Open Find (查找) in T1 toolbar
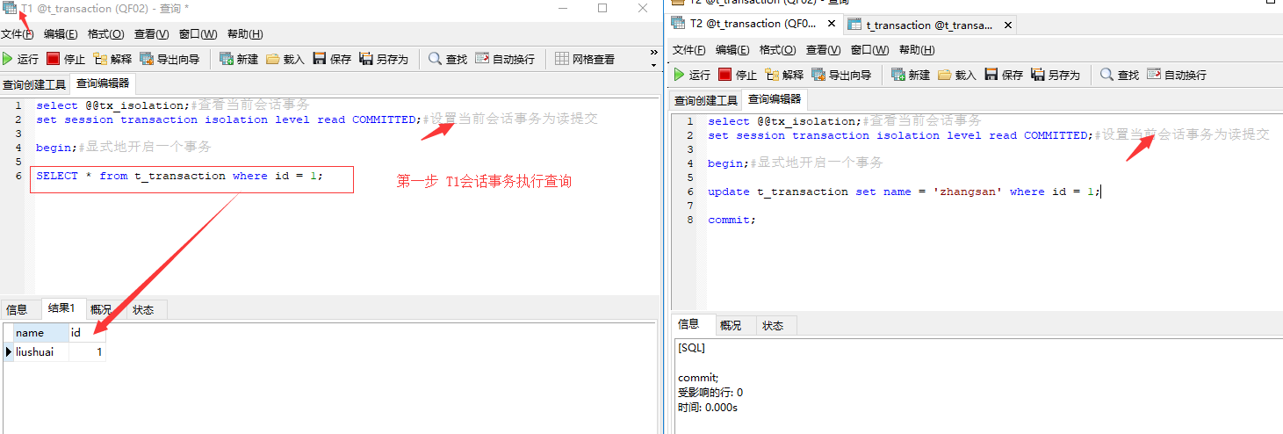Viewport: 1283px width, 434px height. pyautogui.click(x=448, y=59)
